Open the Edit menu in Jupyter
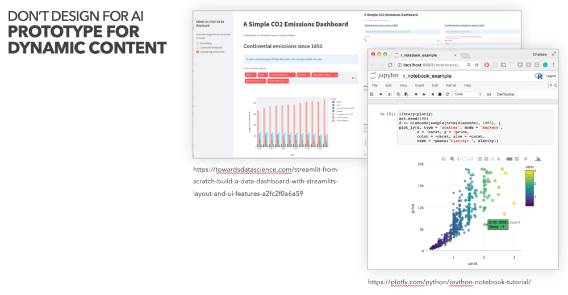The height and width of the screenshot is (295, 568). pyautogui.click(x=389, y=86)
